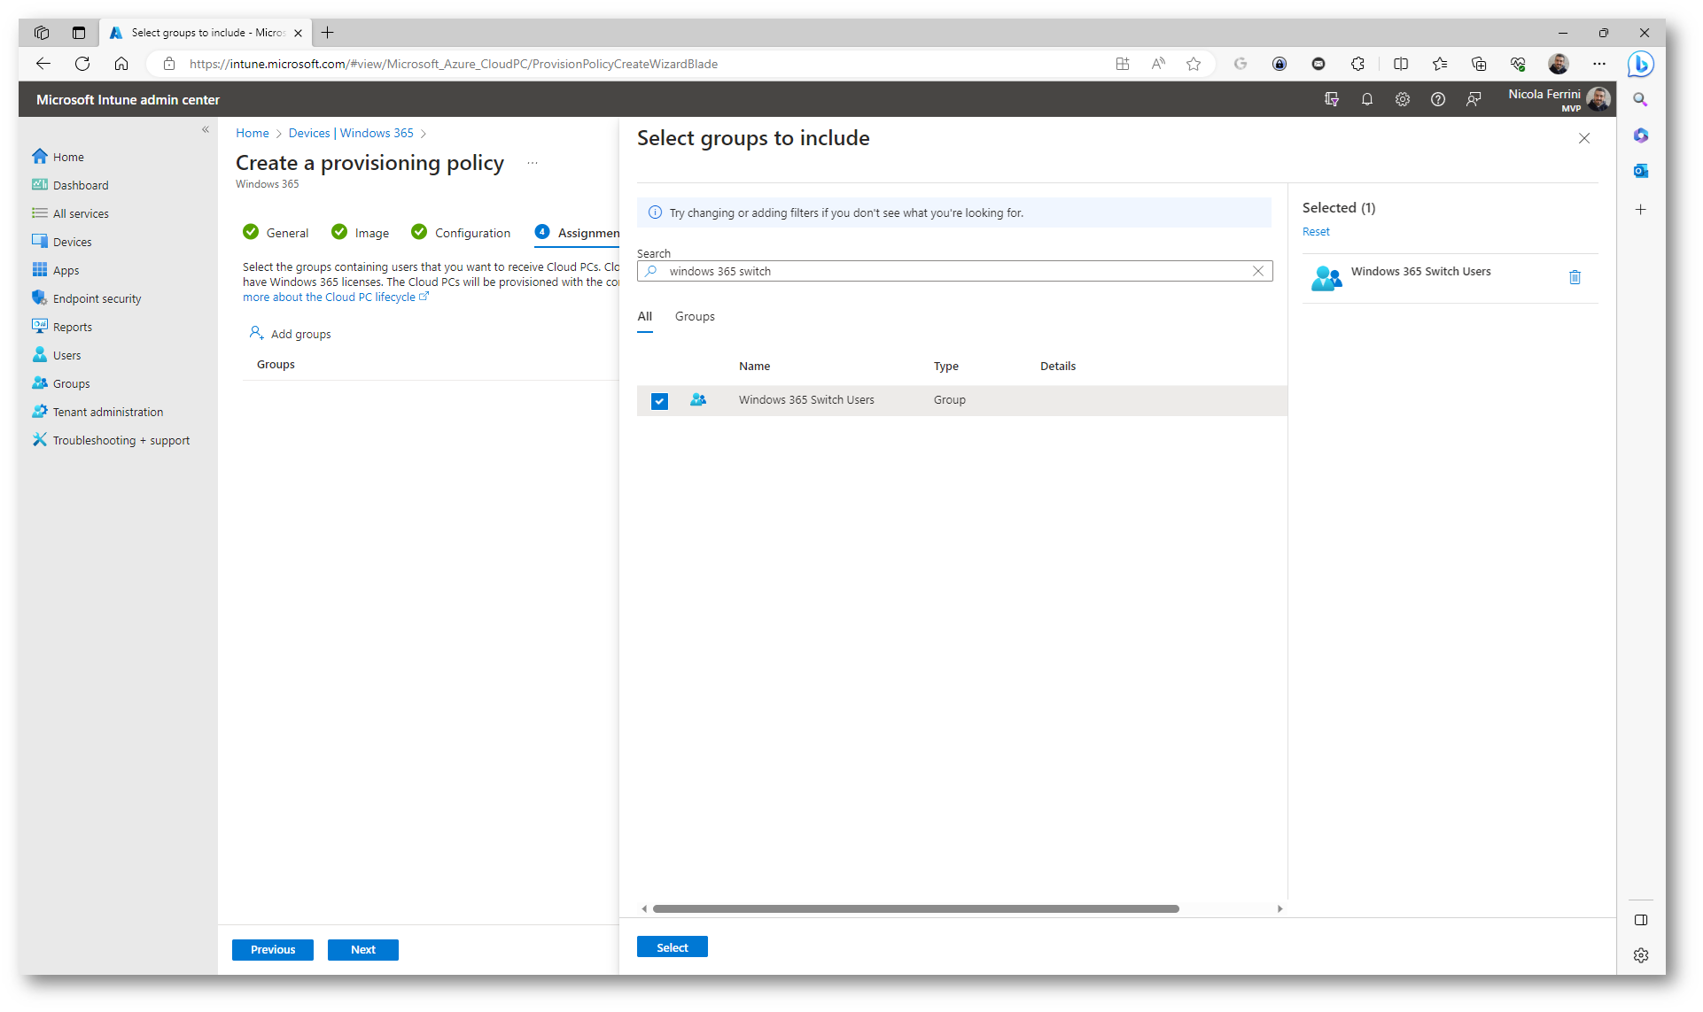1703x1012 pixels.
Task: Open tab actions menu icon
Action: point(79,33)
